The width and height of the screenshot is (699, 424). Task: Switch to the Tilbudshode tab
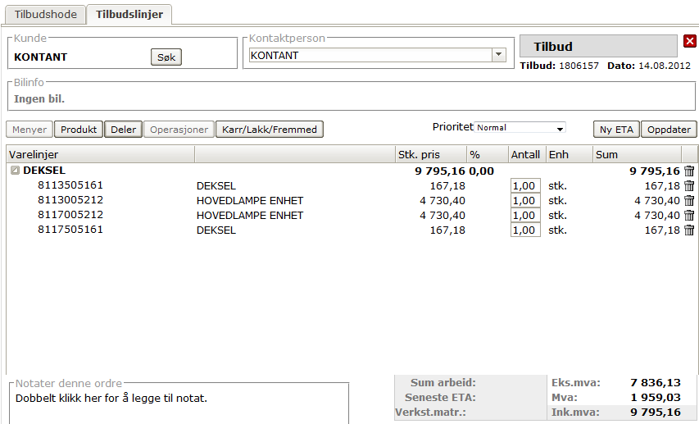pos(46,14)
